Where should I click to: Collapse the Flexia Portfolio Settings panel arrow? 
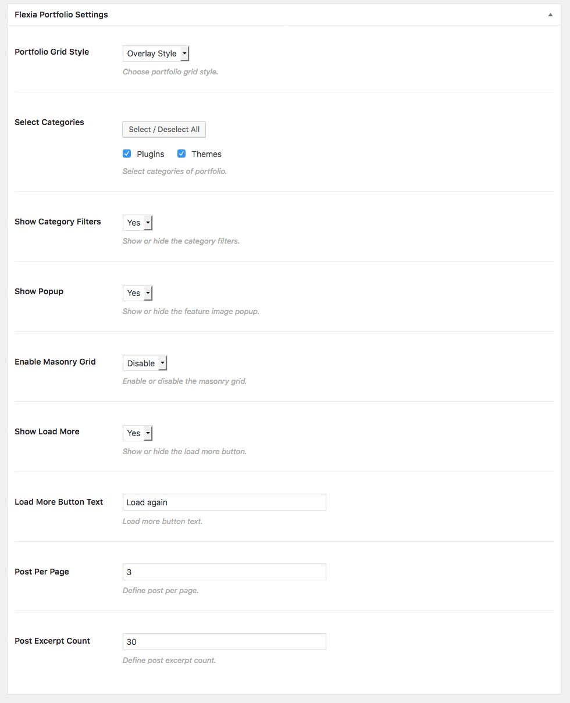(x=550, y=15)
